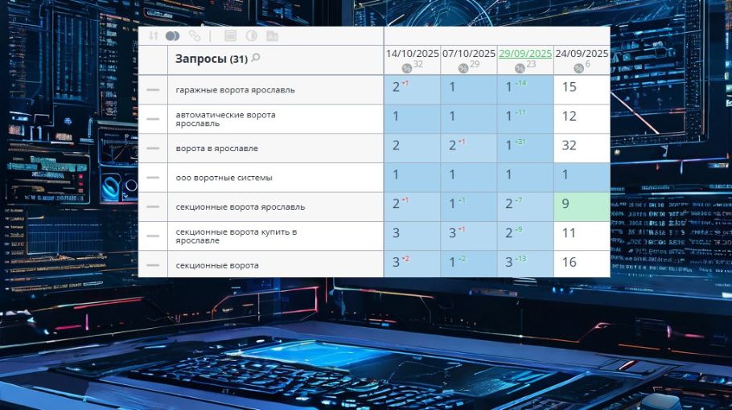Toggle dash marker for гаражные ворота ярославль
The width and height of the screenshot is (732, 410).
(153, 90)
